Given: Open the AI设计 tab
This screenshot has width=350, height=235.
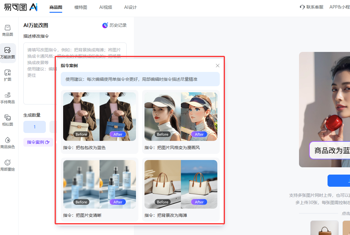Looking at the screenshot, I should (131, 7).
